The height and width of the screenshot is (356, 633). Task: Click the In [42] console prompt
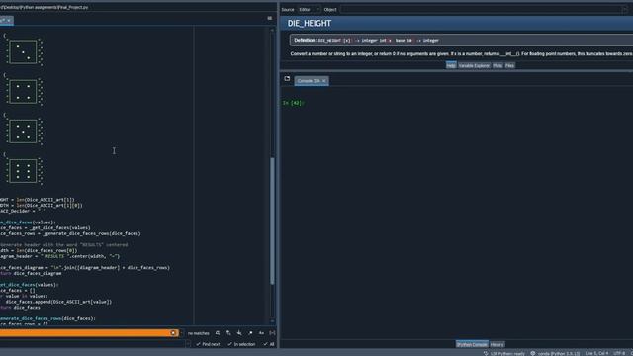point(293,103)
